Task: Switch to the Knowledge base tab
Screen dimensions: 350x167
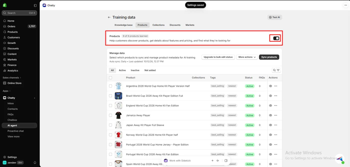Action: coord(123,25)
